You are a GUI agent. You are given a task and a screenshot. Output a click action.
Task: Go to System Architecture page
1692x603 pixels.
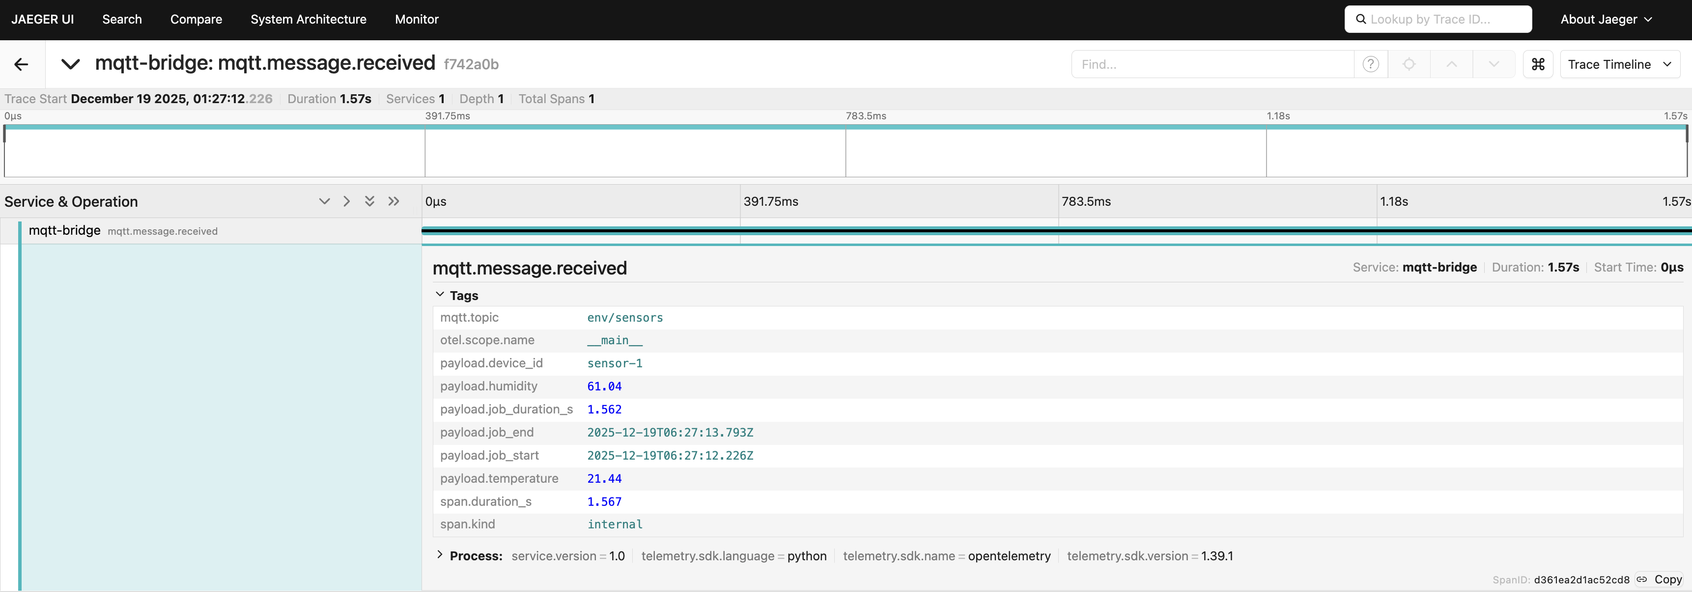tap(308, 20)
